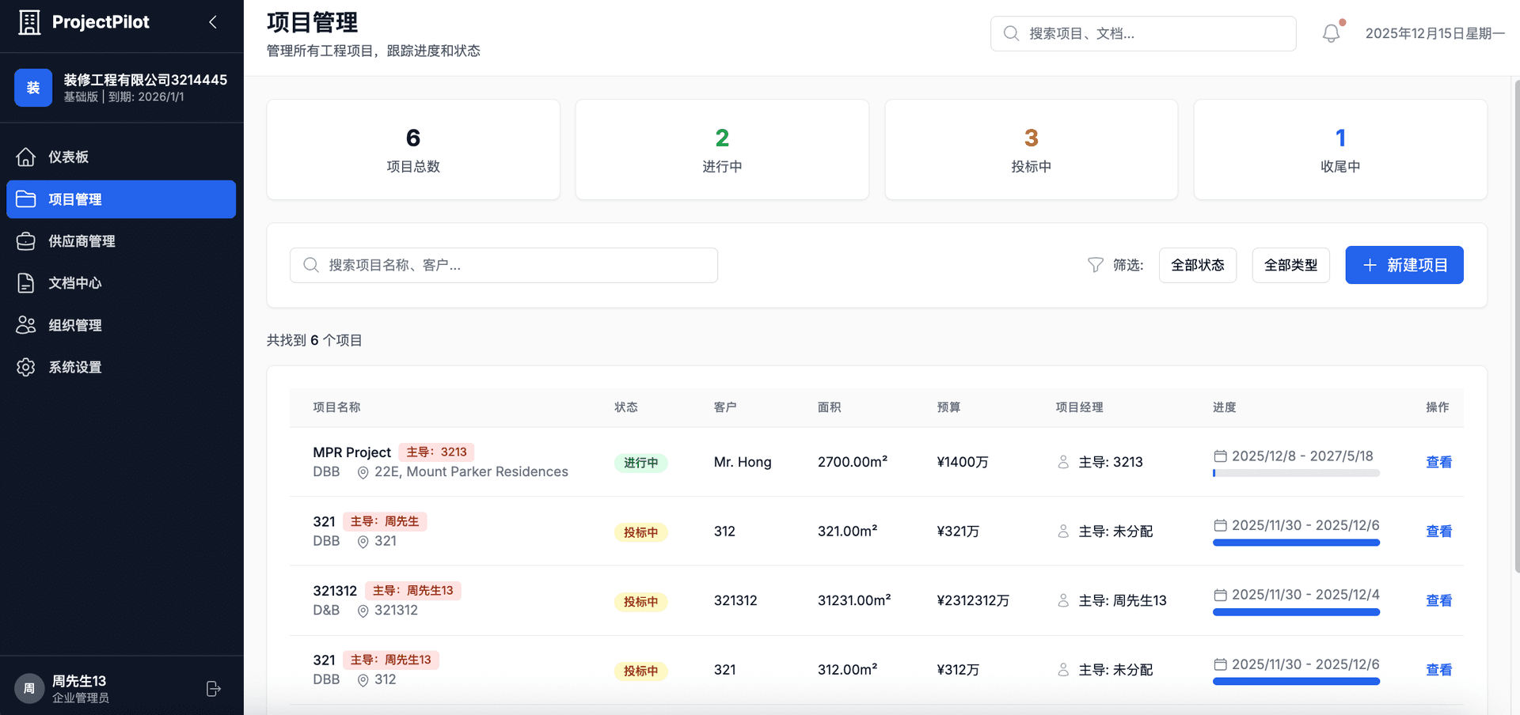Open the 全部状态 status filter dropdown
Screen dimensions: 1520x715
pyautogui.click(x=1197, y=265)
